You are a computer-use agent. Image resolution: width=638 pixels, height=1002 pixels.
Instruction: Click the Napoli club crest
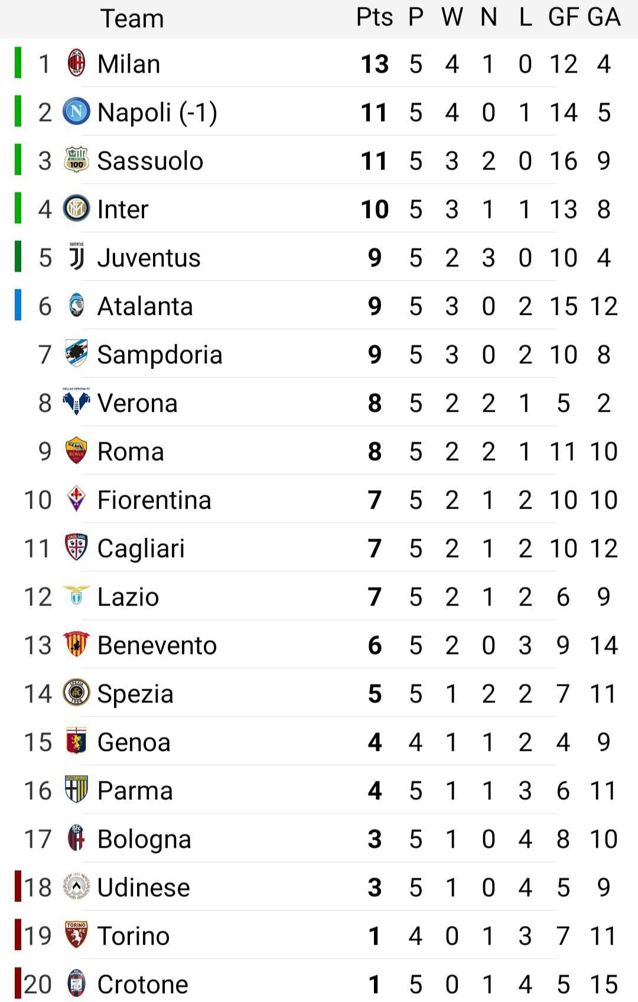pos(76,112)
